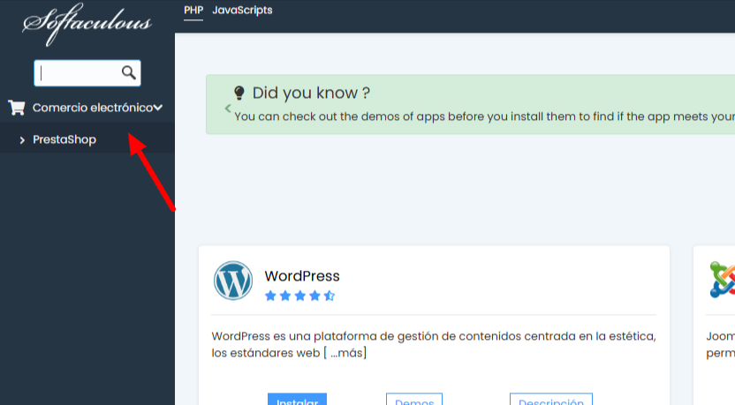The width and height of the screenshot is (735, 405).
Task: Expand PrestaShop arrow in sidebar
Action: click(x=22, y=140)
